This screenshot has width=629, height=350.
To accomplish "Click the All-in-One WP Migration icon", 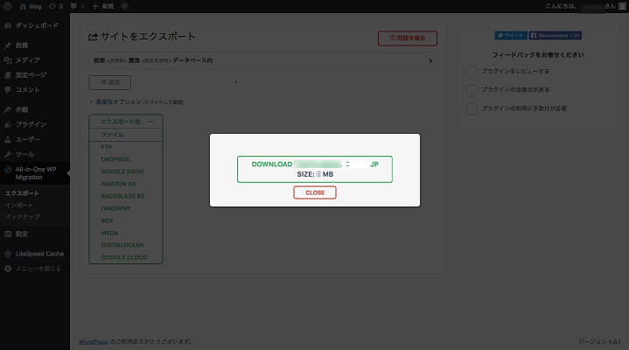I will [x=8, y=170].
